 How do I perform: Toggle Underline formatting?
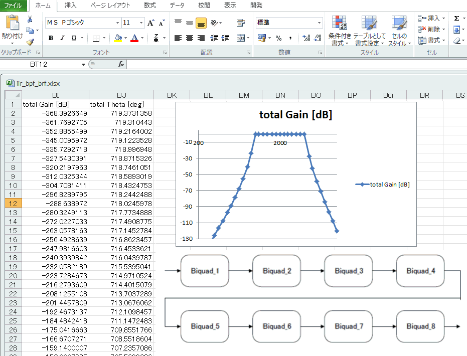[x=74, y=38]
